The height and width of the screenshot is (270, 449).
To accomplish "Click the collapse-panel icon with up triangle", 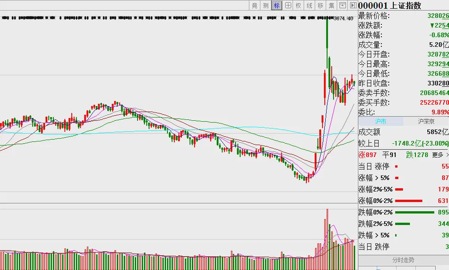I will (x=342, y=6).
